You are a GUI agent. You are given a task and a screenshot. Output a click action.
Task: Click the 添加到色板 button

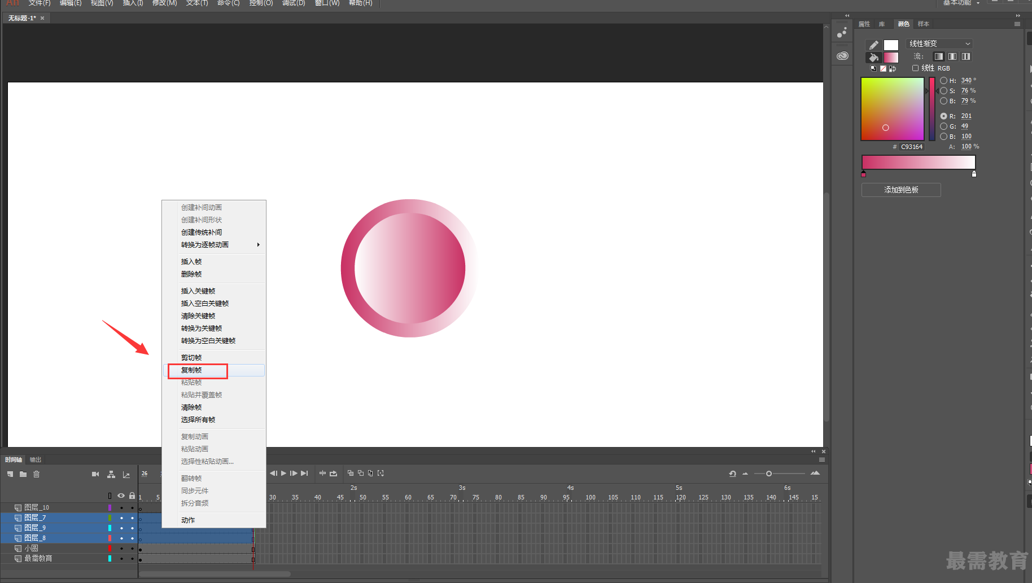901,190
